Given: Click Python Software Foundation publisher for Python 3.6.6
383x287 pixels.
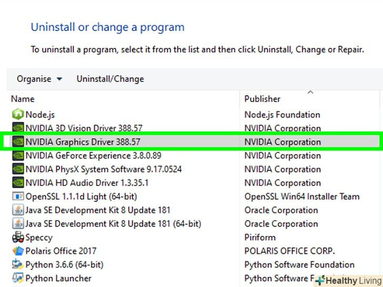Looking at the screenshot, I should (299, 265).
